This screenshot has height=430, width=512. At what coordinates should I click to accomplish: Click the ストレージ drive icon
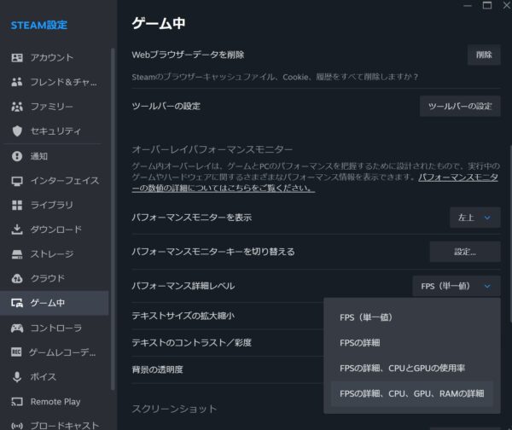click(17, 254)
